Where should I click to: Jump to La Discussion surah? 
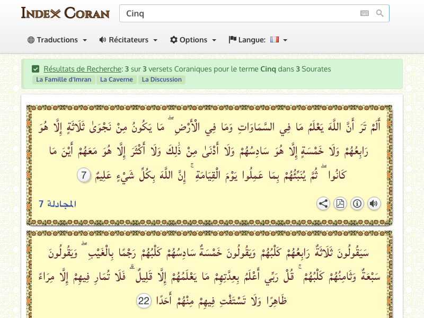(x=162, y=79)
